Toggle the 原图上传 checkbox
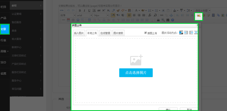Viewport: 227px width, 111px height. (146, 33)
